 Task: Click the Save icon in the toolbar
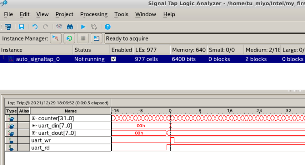(21, 27)
